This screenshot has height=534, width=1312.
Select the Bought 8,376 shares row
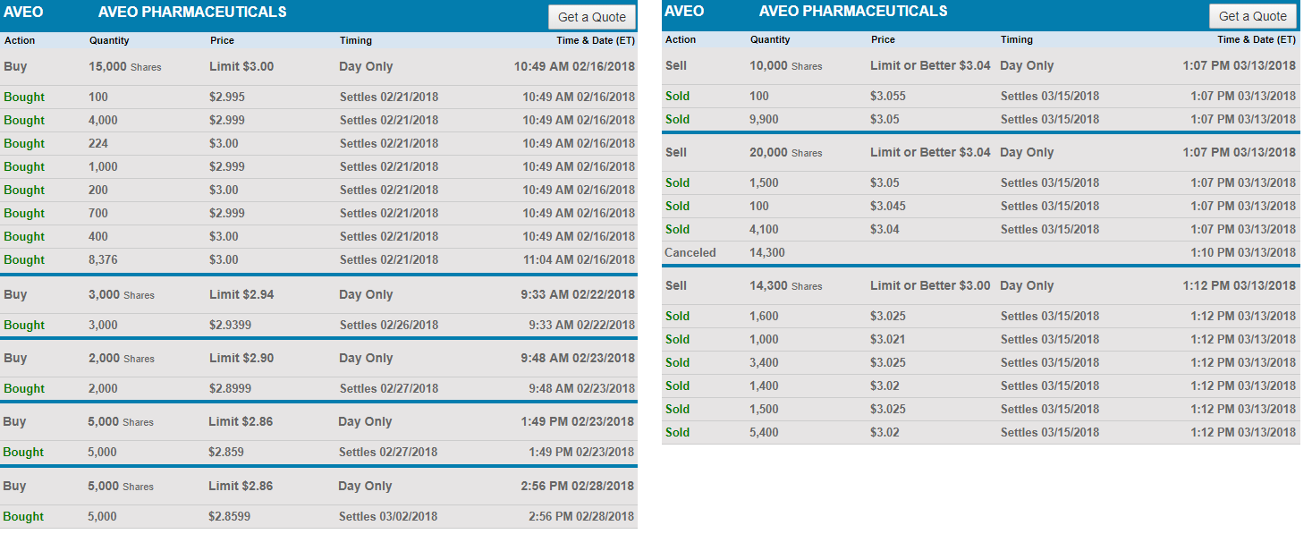(318, 260)
